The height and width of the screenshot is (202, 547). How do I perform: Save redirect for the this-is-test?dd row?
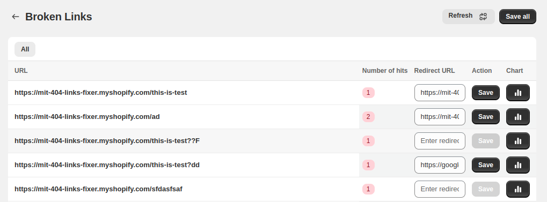pyautogui.click(x=486, y=164)
